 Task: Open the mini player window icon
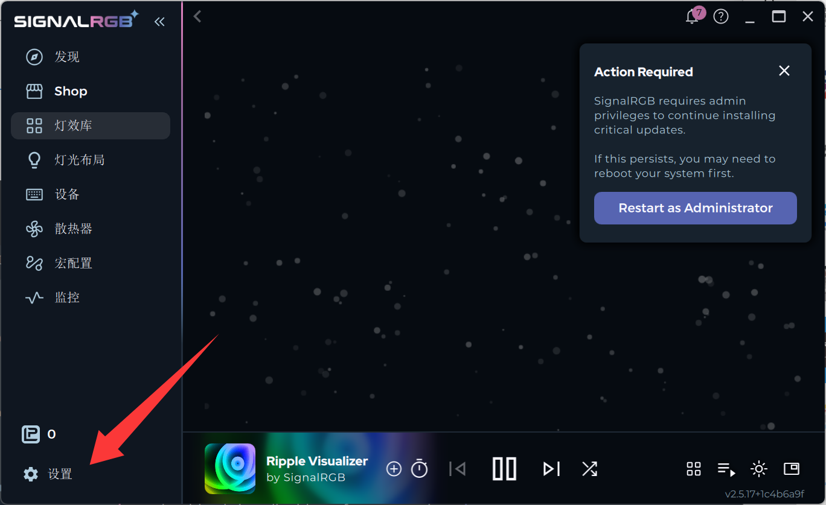pyautogui.click(x=791, y=469)
